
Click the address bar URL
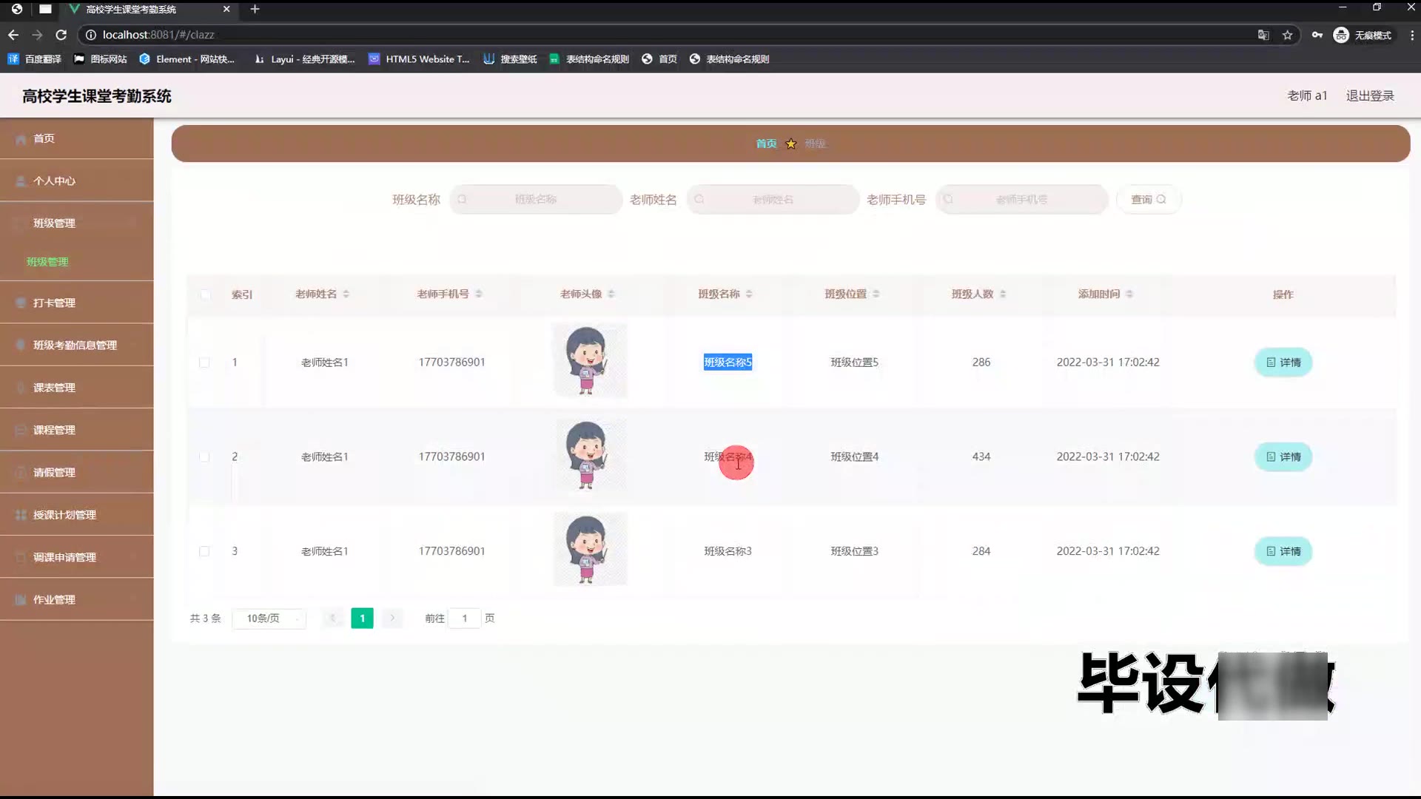click(x=158, y=35)
